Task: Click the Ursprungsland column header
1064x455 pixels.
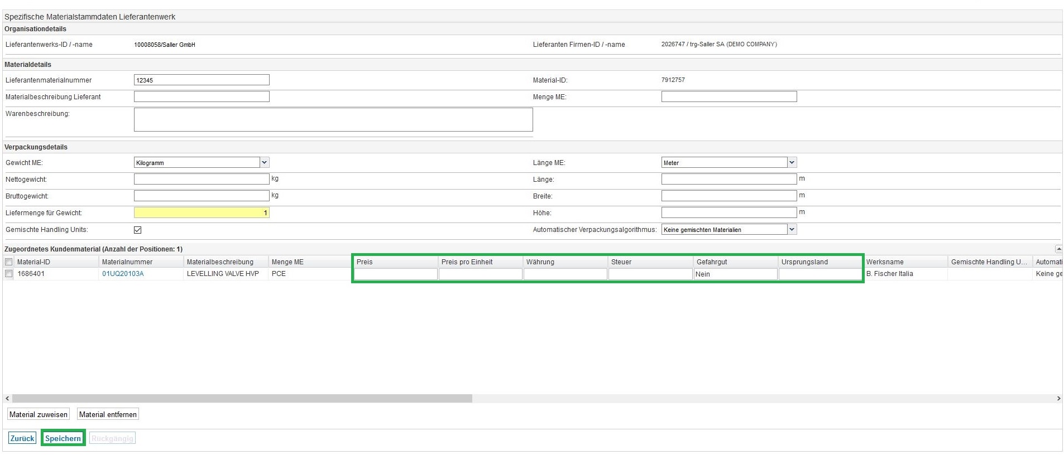Action: pyautogui.click(x=821, y=262)
